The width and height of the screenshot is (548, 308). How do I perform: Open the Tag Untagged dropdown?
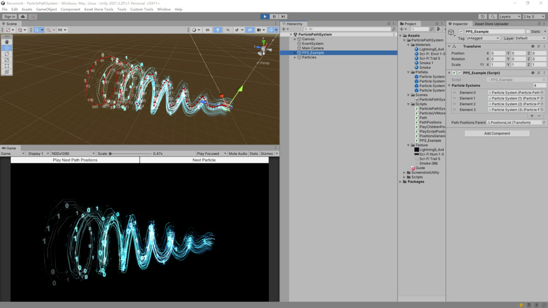[x=483, y=38]
